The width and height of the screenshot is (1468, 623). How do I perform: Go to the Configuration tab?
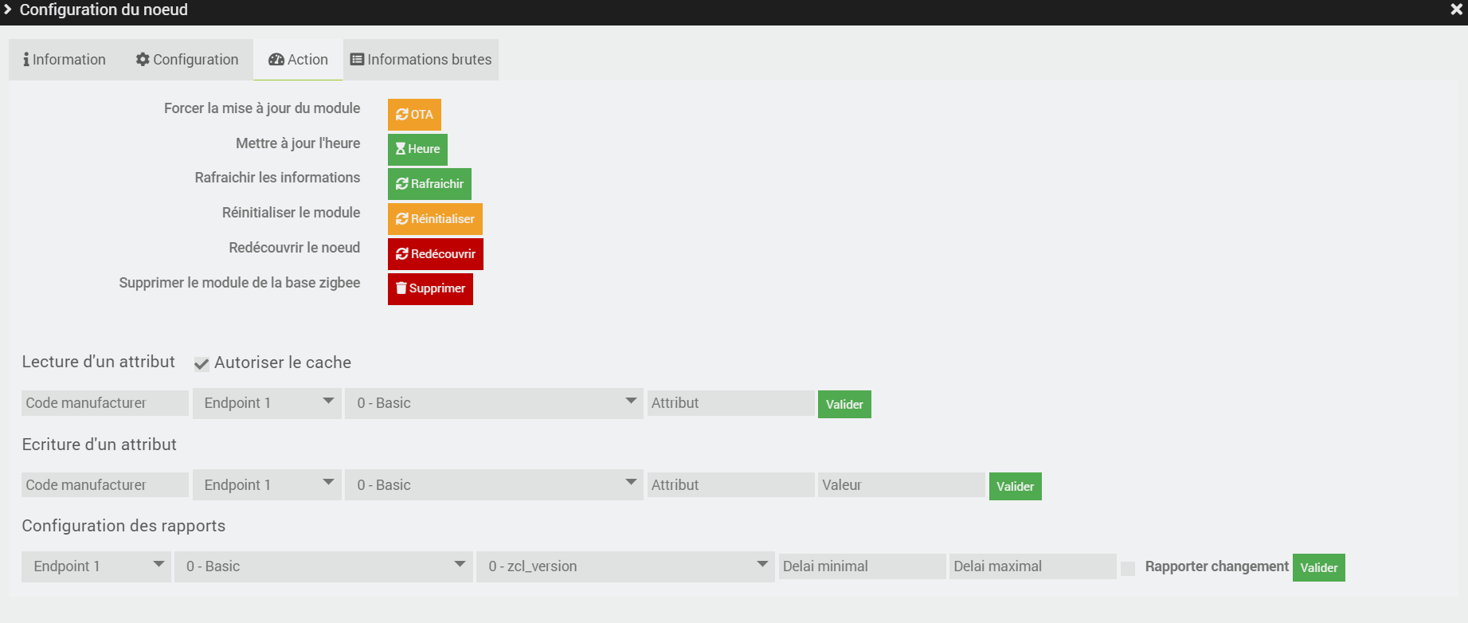(187, 60)
